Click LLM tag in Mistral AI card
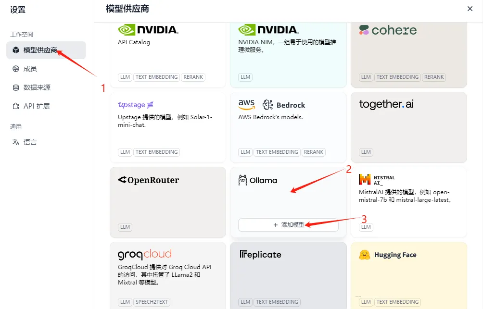The width and height of the screenshot is (483, 309). coord(366,227)
